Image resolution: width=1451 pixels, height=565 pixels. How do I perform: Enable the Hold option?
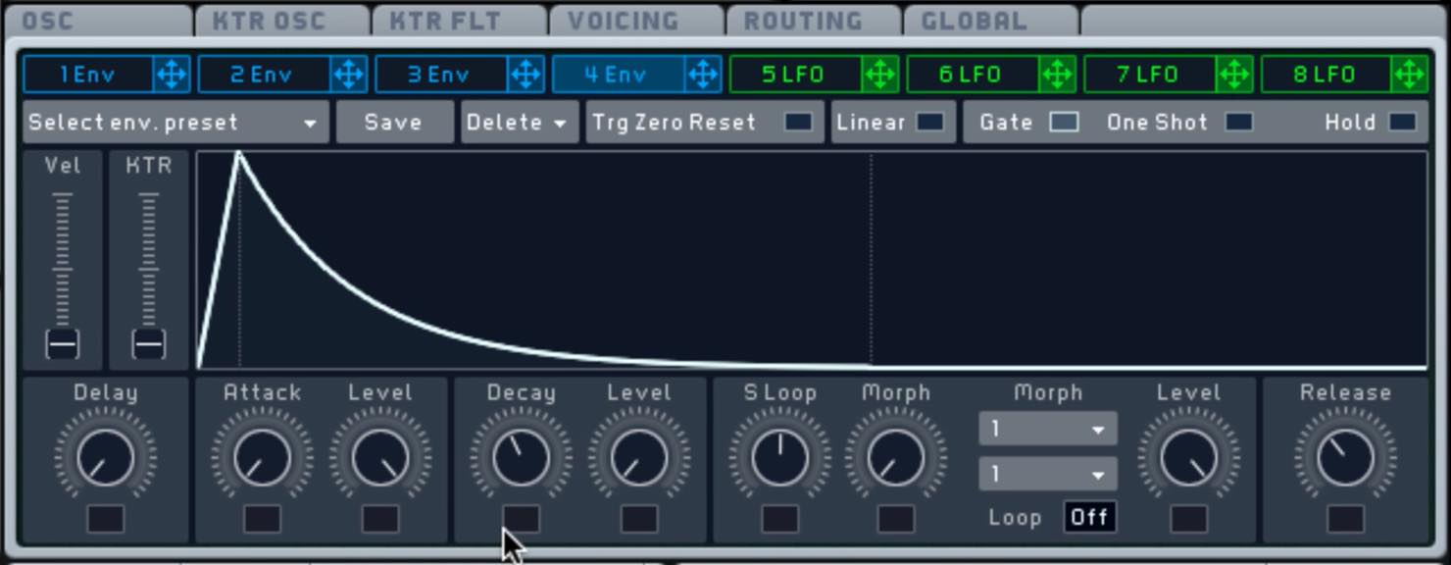1403,123
